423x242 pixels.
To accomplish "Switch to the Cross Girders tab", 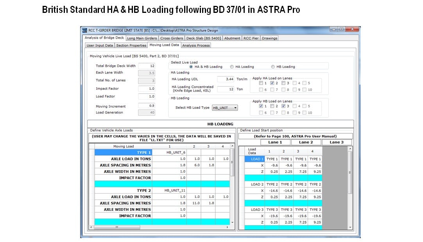I will (x=171, y=38).
